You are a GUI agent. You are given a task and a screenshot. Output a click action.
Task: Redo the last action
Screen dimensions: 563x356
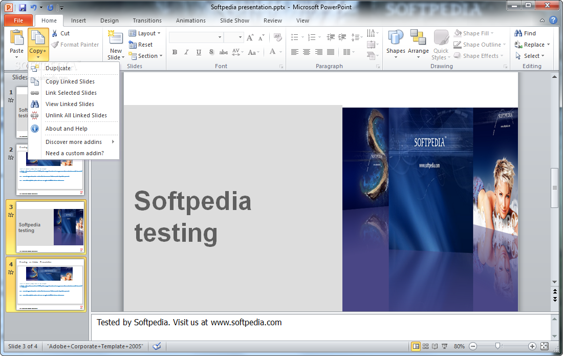click(x=50, y=8)
